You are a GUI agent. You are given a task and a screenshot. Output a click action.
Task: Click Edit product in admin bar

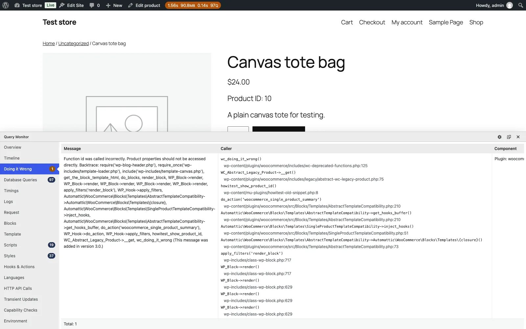click(x=144, y=5)
